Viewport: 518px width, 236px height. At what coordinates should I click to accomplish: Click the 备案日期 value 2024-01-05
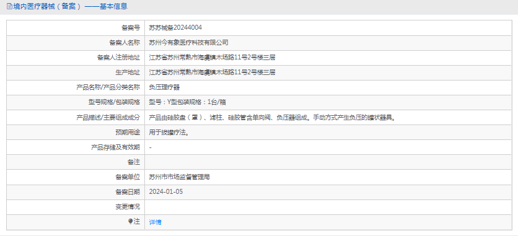[x=166, y=192]
